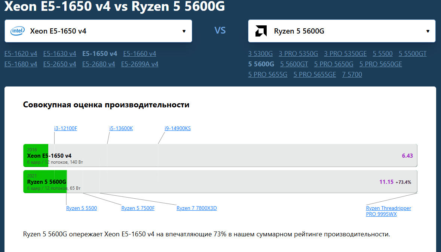Open the E5-2680 v4 link

click(x=99, y=64)
